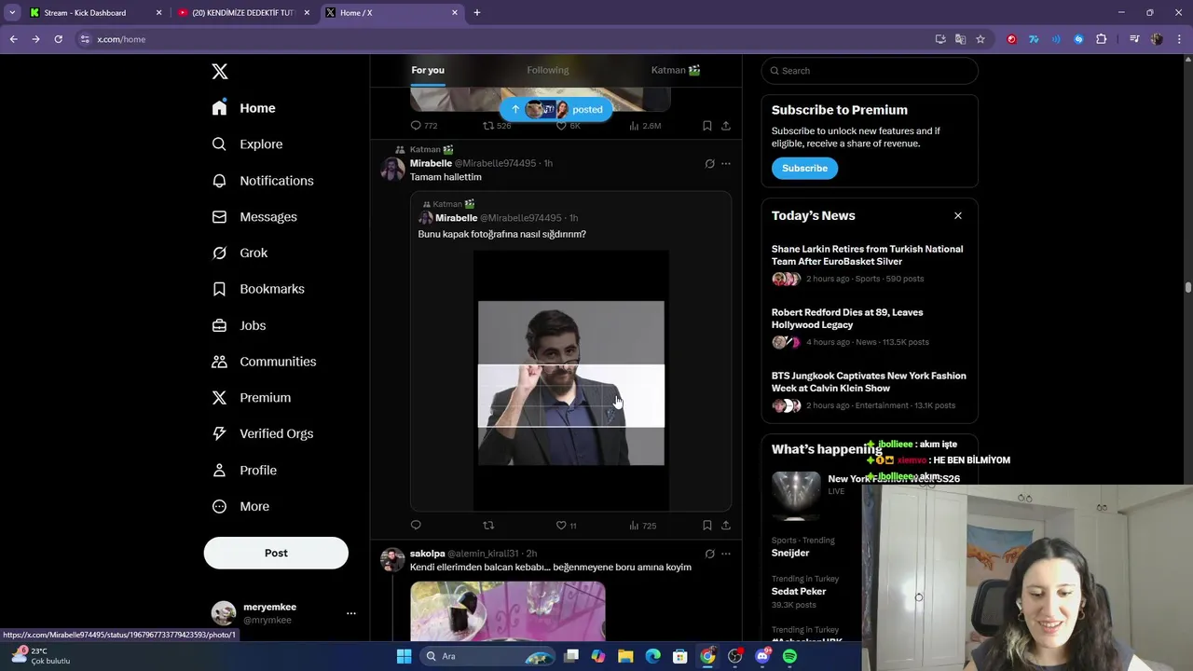
Task: Open more options on Mirabelle post
Action: (x=726, y=164)
